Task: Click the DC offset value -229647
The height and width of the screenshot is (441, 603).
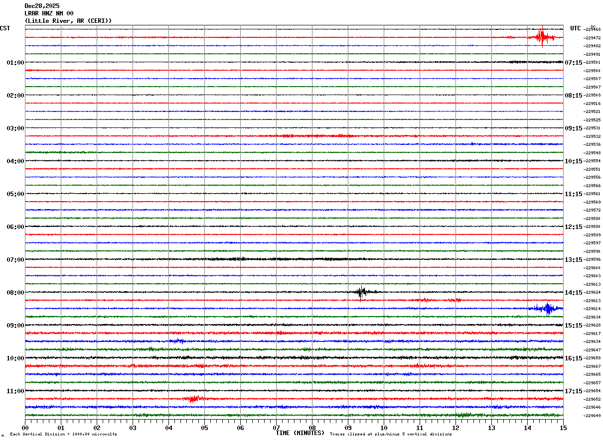Action: coord(592,350)
